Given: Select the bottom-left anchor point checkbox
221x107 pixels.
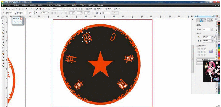Looking at the screenshot, I should tap(199, 55).
